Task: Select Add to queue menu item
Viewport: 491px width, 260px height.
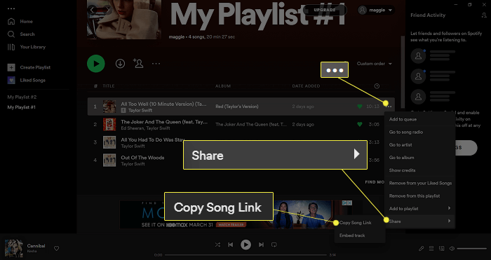Action: point(419,119)
